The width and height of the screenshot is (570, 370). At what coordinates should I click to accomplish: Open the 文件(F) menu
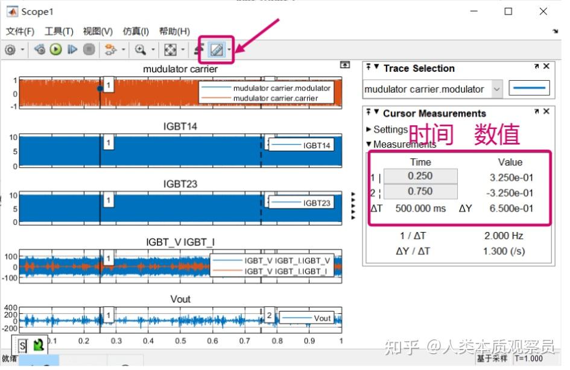20,31
